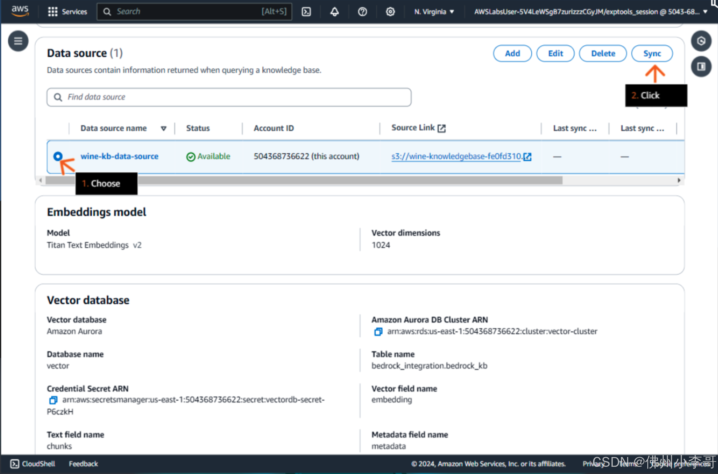The height and width of the screenshot is (474, 718).
Task: Launch CloudShell from top bar icon
Action: 306,12
